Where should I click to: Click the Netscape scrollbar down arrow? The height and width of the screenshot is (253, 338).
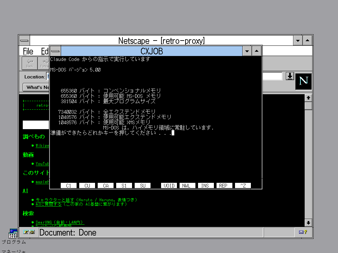[309, 223]
